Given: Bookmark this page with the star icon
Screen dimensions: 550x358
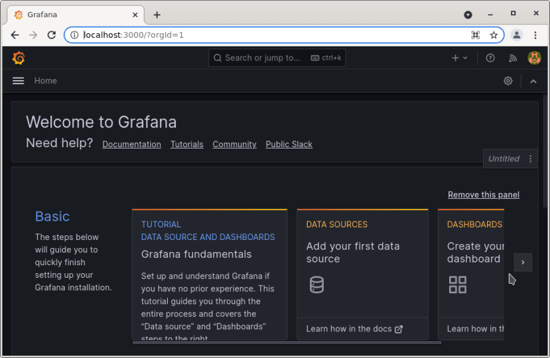Looking at the screenshot, I should (x=494, y=35).
